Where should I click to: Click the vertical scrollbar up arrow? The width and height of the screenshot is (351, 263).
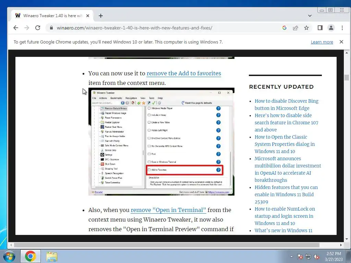click(347, 53)
